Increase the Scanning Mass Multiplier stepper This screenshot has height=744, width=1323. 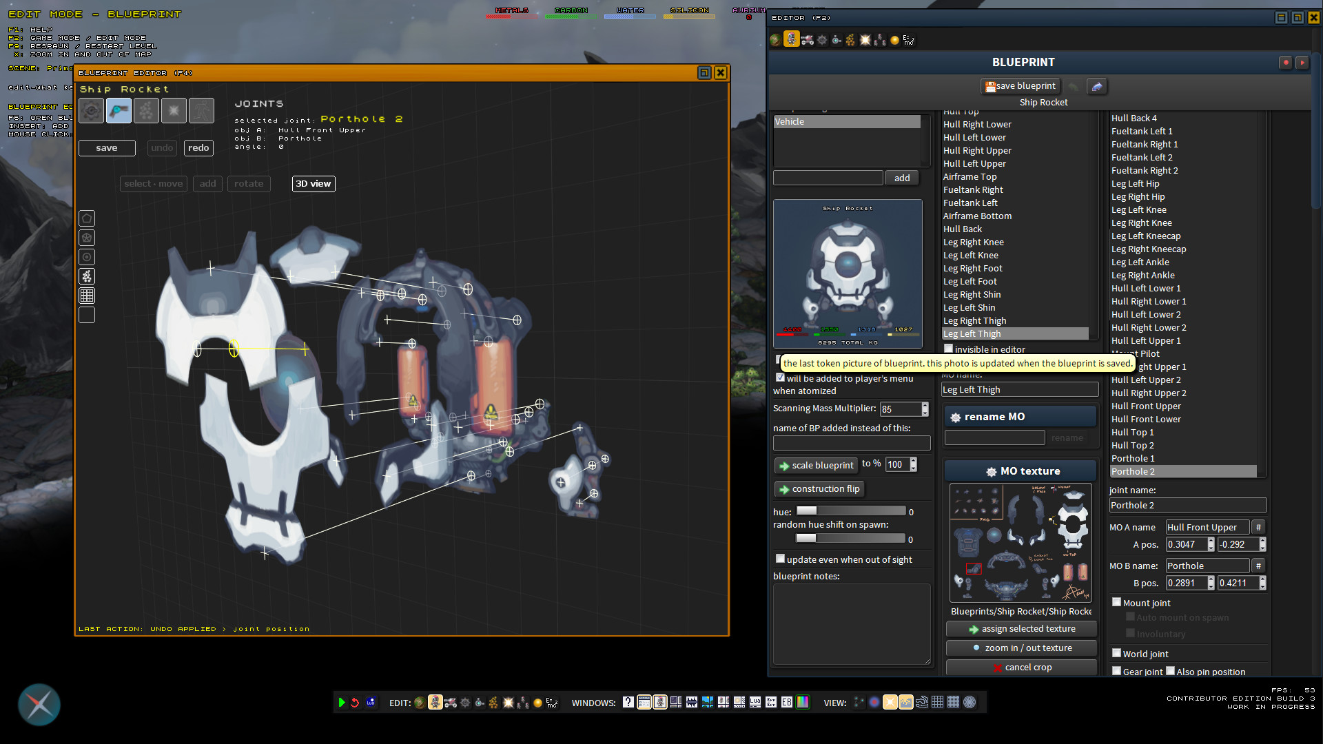tap(925, 406)
